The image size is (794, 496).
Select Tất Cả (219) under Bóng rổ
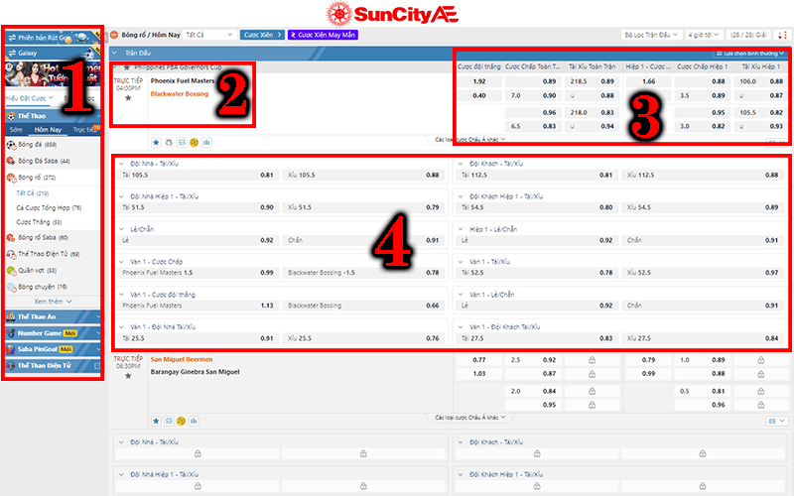coord(33,193)
